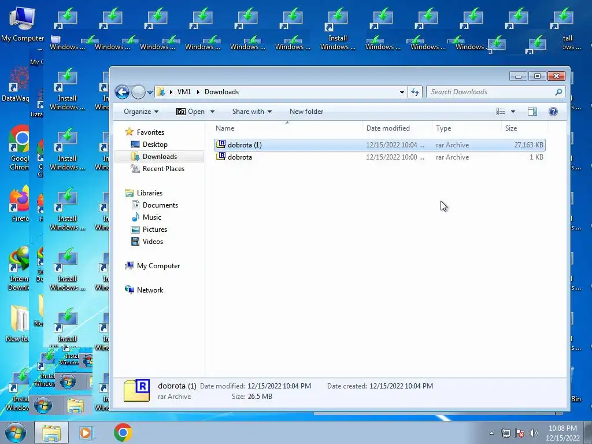Click rar icon of 1 KB dobrota
Screen dimensions: 592x444
[221, 157]
